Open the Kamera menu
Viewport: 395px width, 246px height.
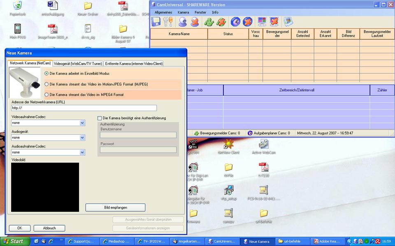(x=183, y=12)
